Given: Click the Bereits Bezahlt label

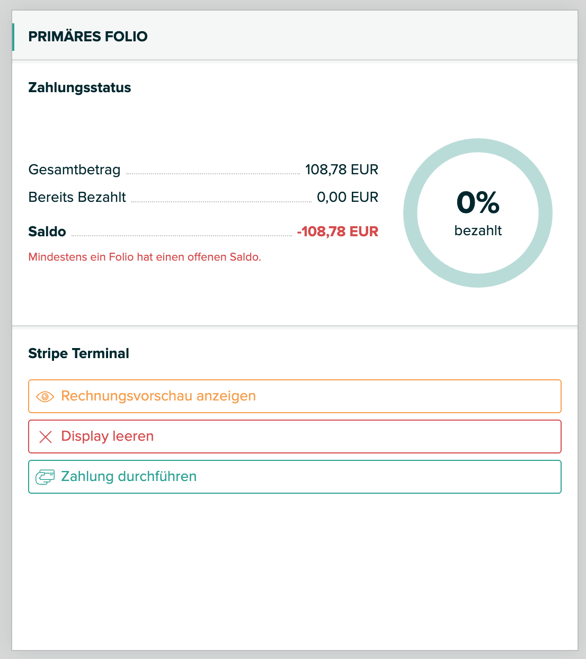Looking at the screenshot, I should 77,197.
